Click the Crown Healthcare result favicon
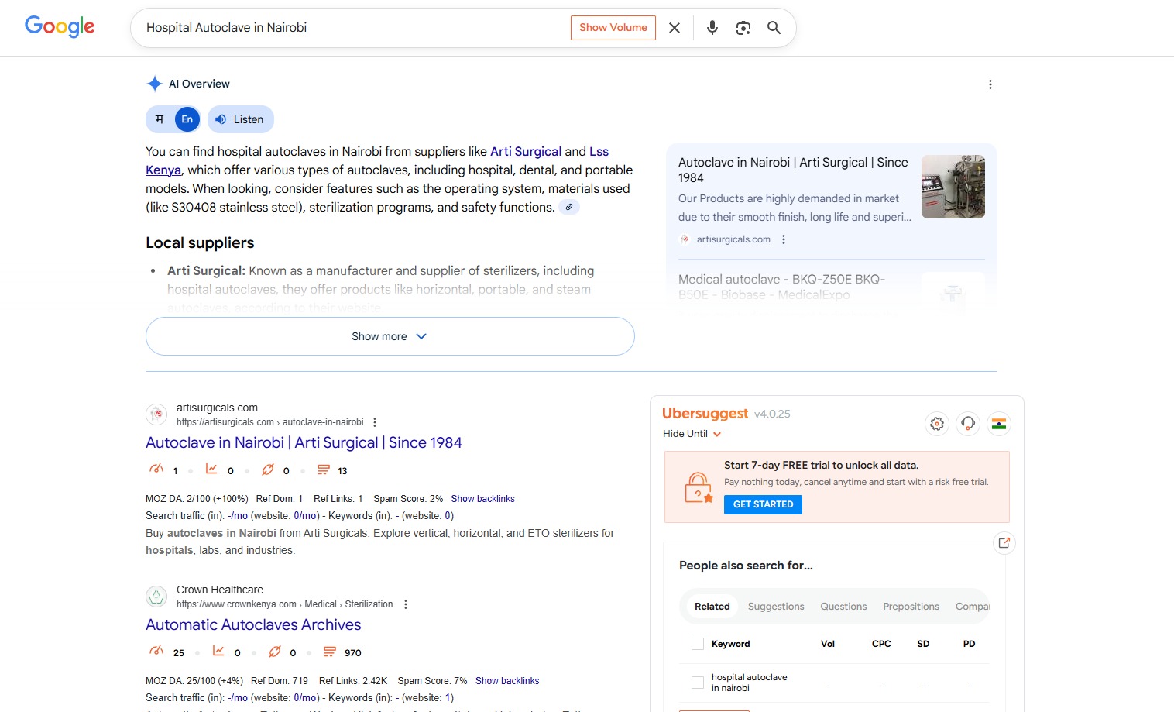 click(x=156, y=597)
